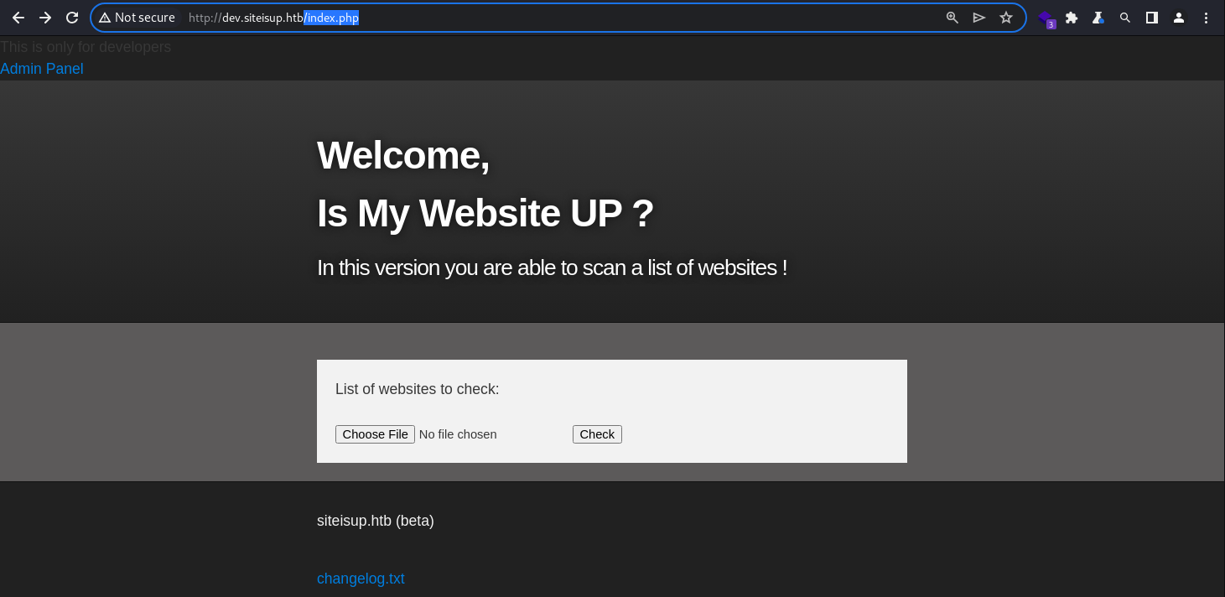Open the user profile menu
Image resolution: width=1225 pixels, height=597 pixels.
(x=1179, y=18)
